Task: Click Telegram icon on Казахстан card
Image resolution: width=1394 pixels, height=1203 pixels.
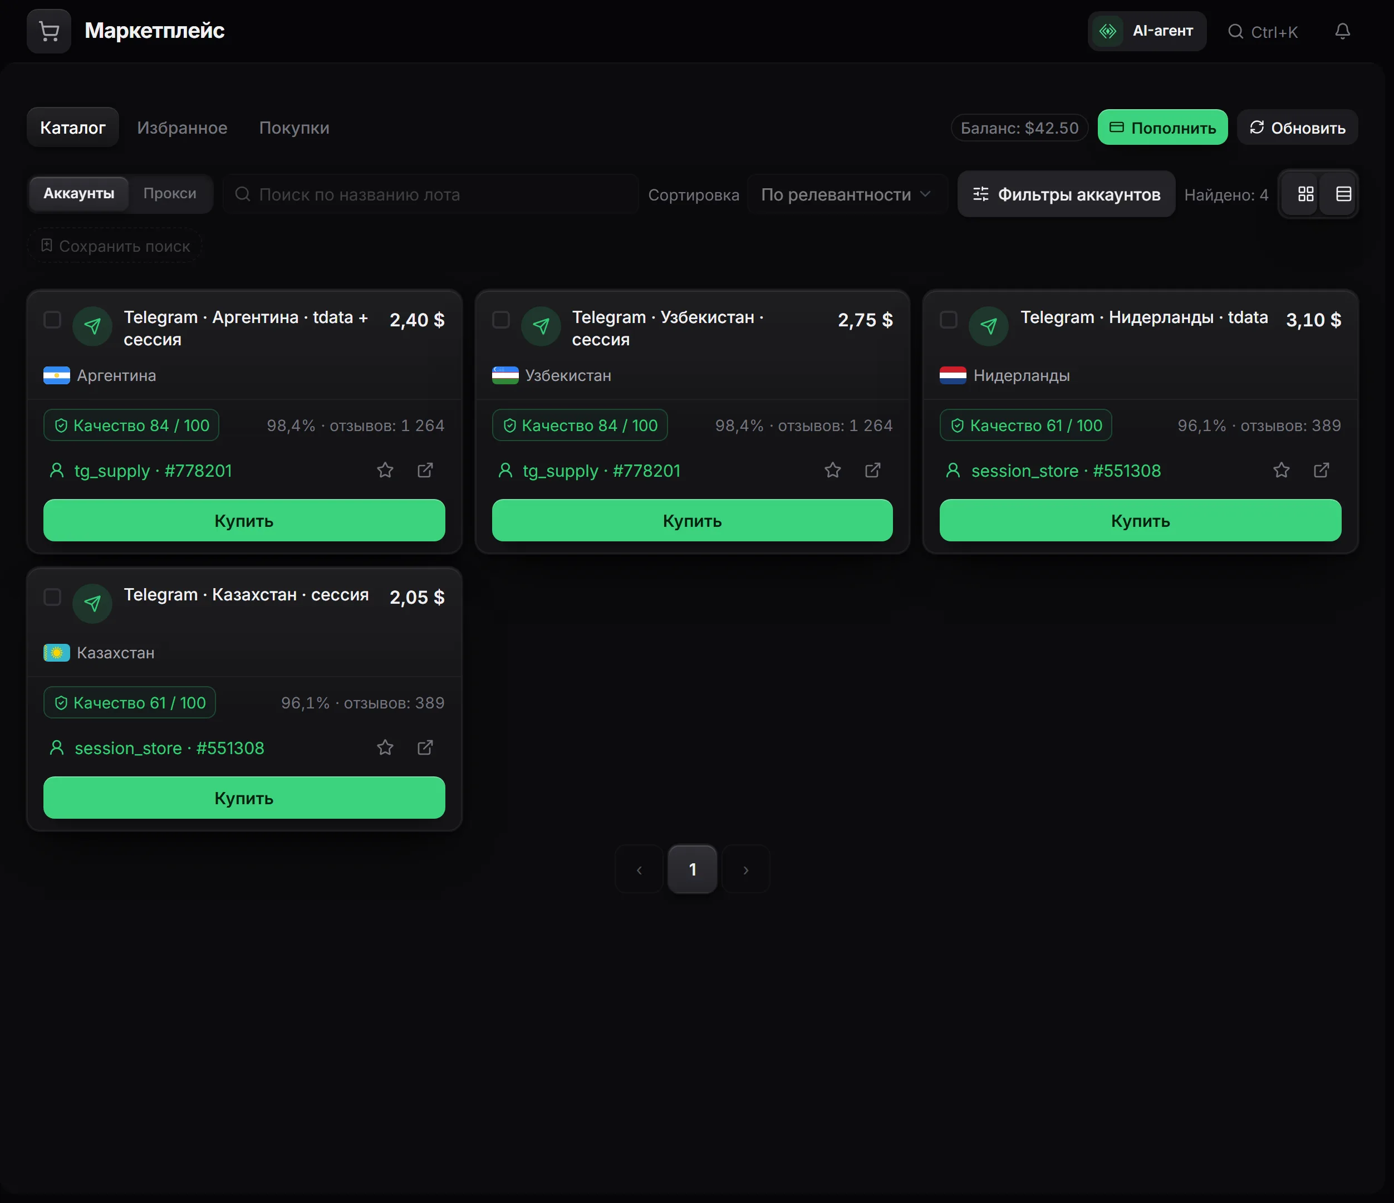Action: [92, 604]
